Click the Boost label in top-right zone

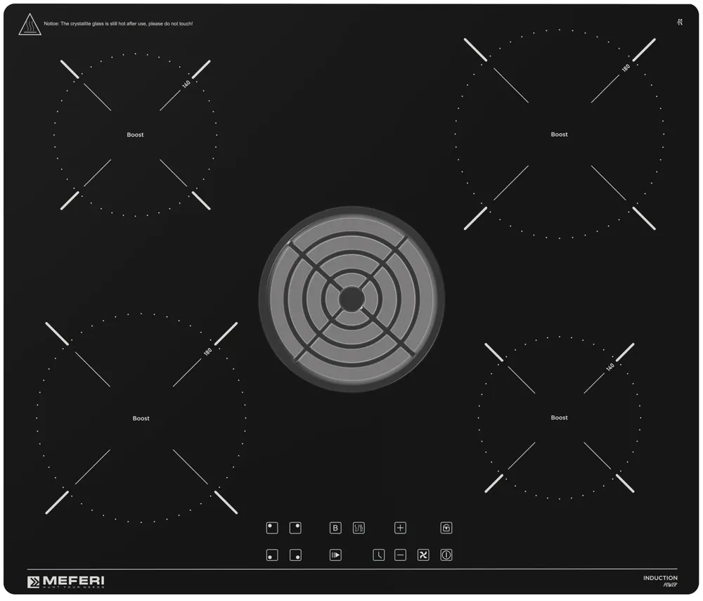[559, 134]
